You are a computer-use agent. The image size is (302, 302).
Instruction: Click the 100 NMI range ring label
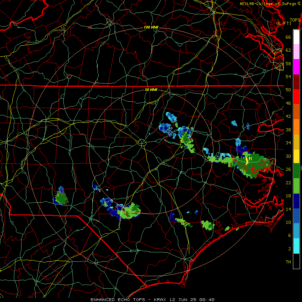[x=151, y=27]
